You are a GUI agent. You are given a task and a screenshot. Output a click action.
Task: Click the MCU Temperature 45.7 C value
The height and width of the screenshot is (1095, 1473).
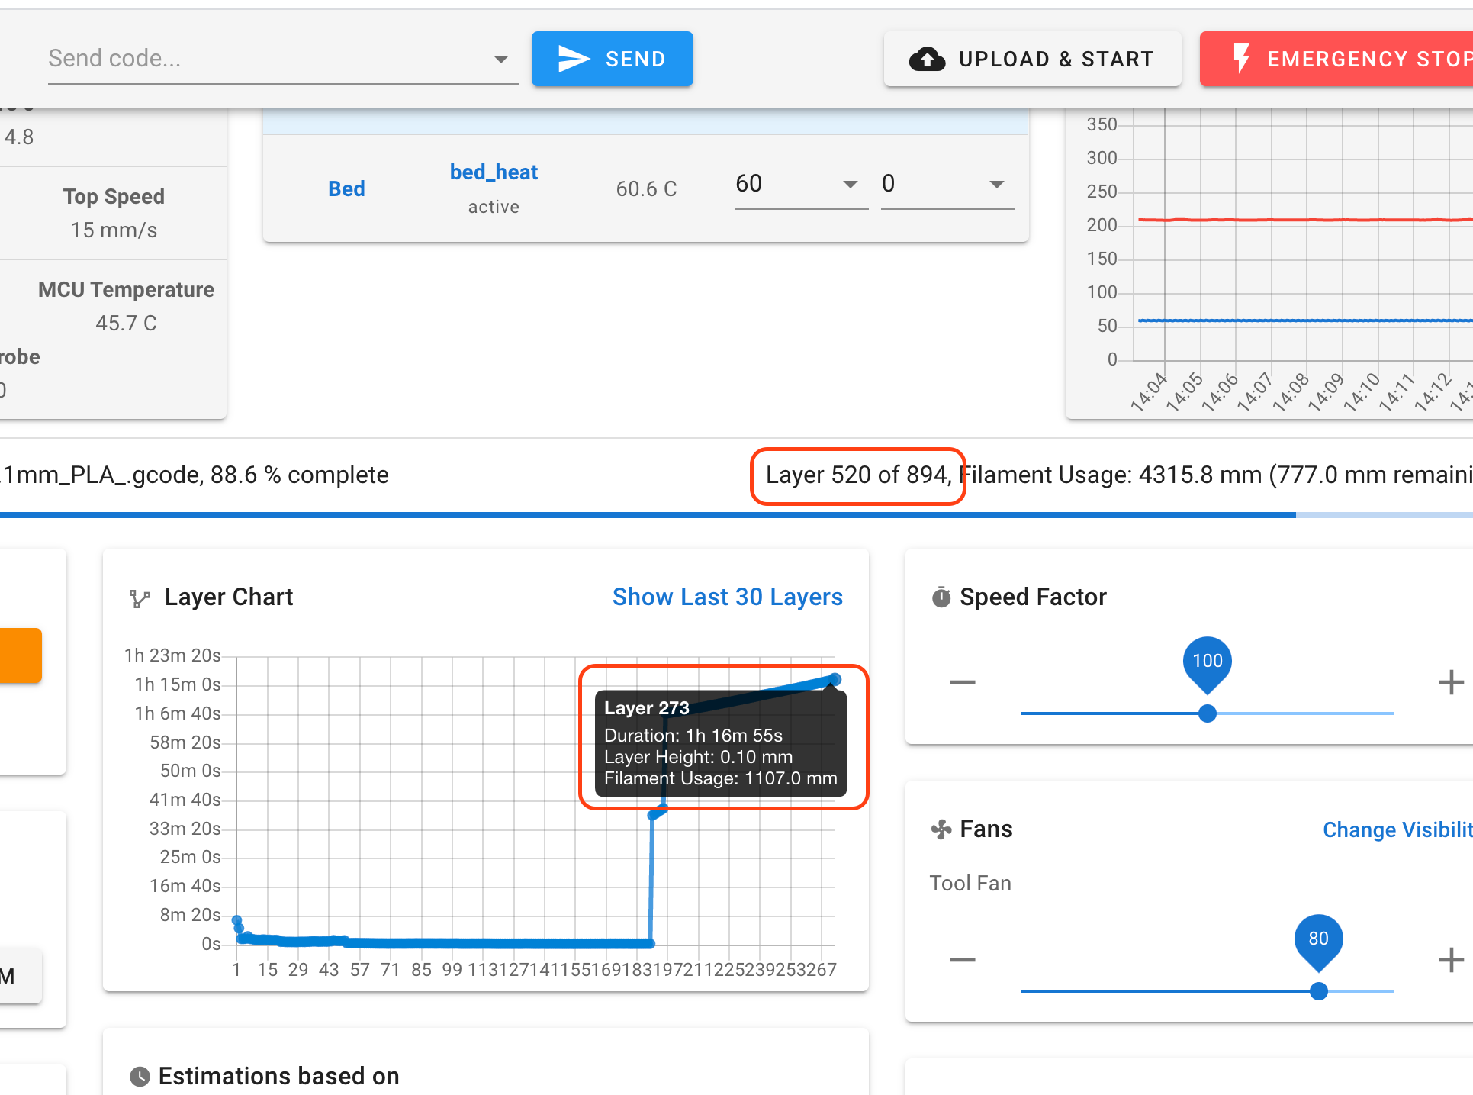point(126,324)
